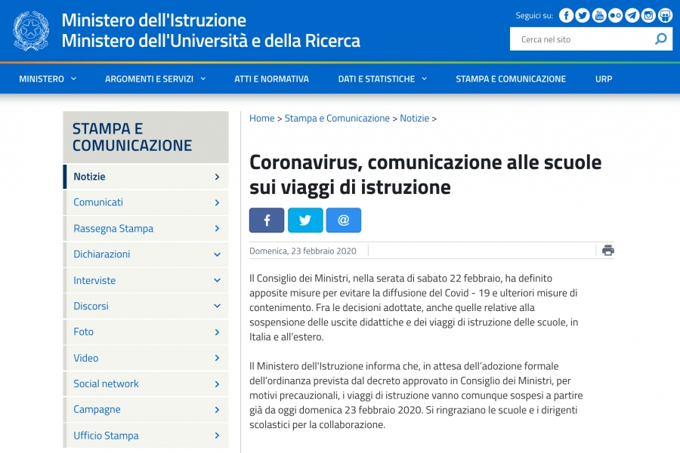
Task: Open the Atti e Normativa menu
Action: 271,79
